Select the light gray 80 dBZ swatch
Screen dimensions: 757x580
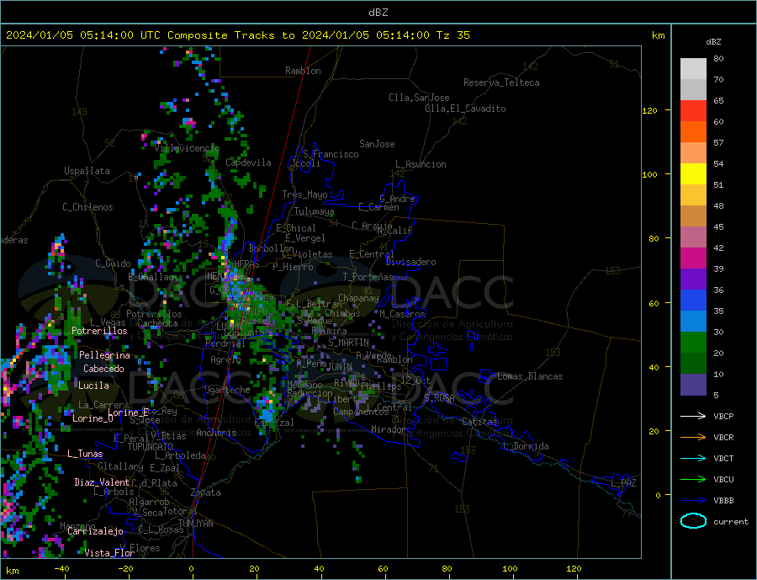(x=693, y=69)
